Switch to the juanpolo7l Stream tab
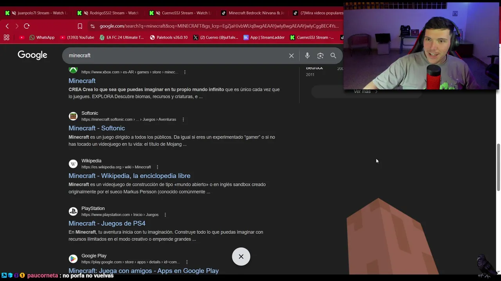501x281 pixels. pyautogui.click(x=36, y=13)
